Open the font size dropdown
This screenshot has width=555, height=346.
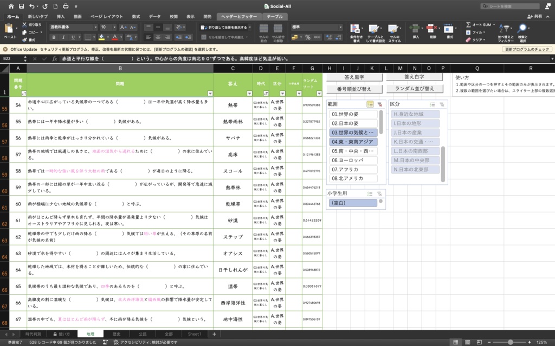tap(114, 27)
